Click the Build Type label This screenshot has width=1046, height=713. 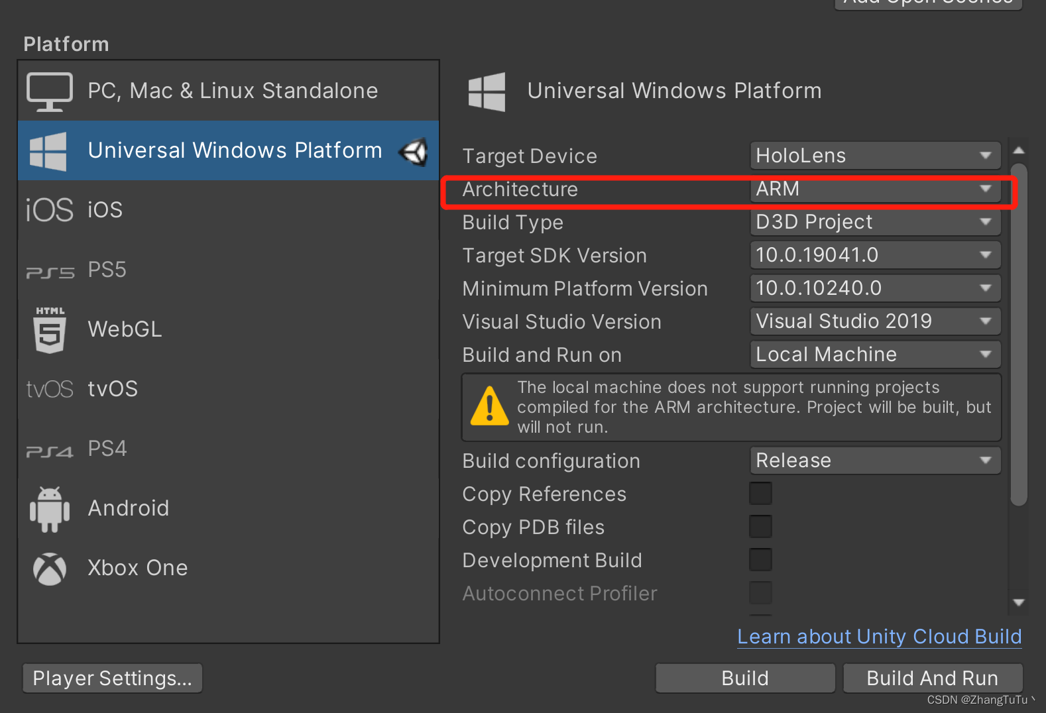[x=513, y=223]
